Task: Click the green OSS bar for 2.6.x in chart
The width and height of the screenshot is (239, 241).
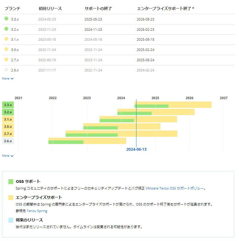Action: pos(66,142)
